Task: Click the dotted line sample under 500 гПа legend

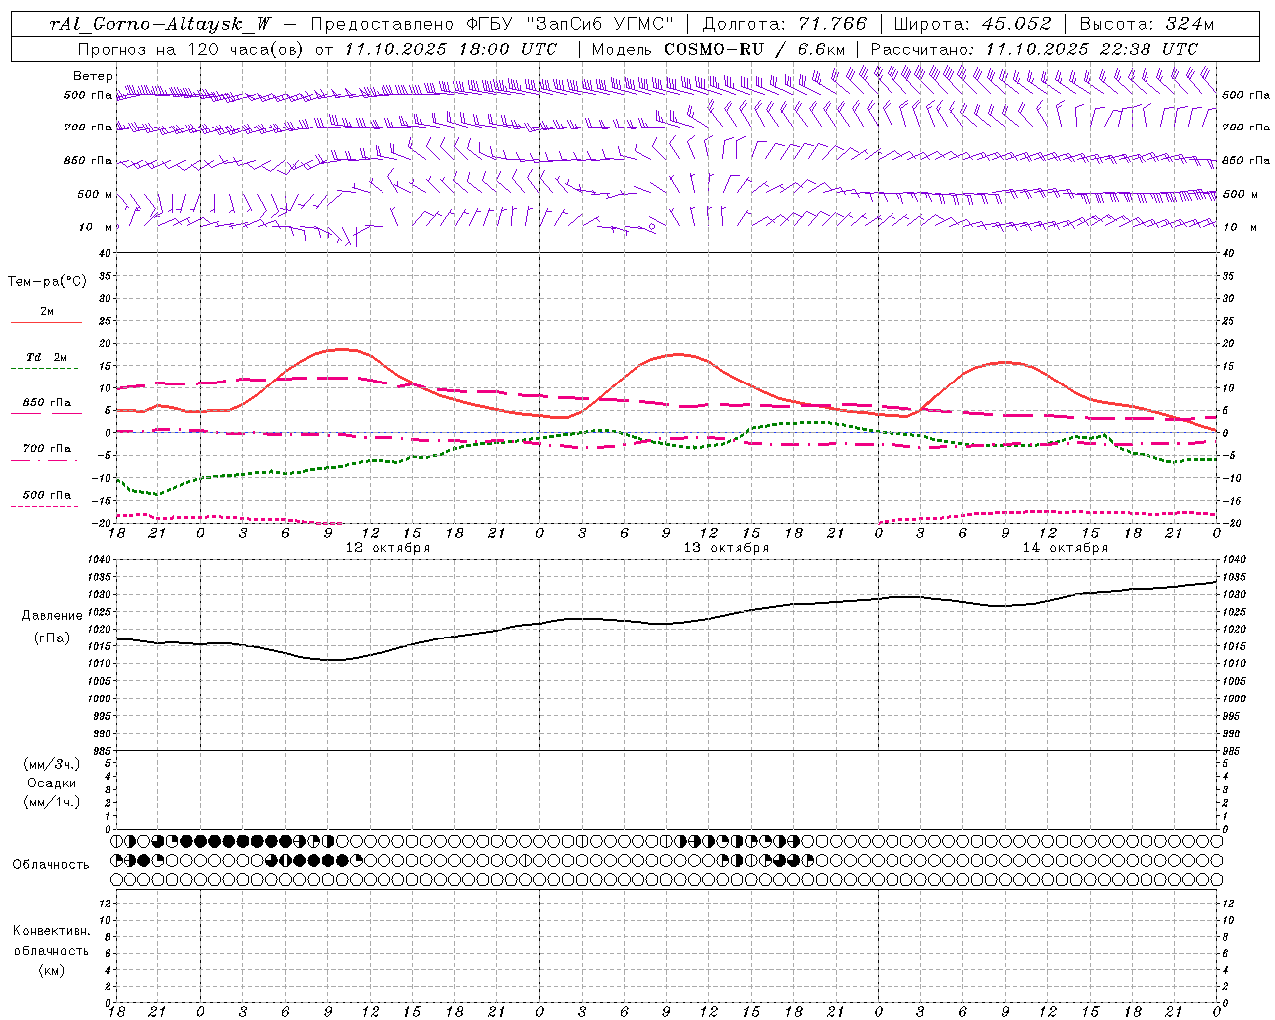Action: pos(45,507)
